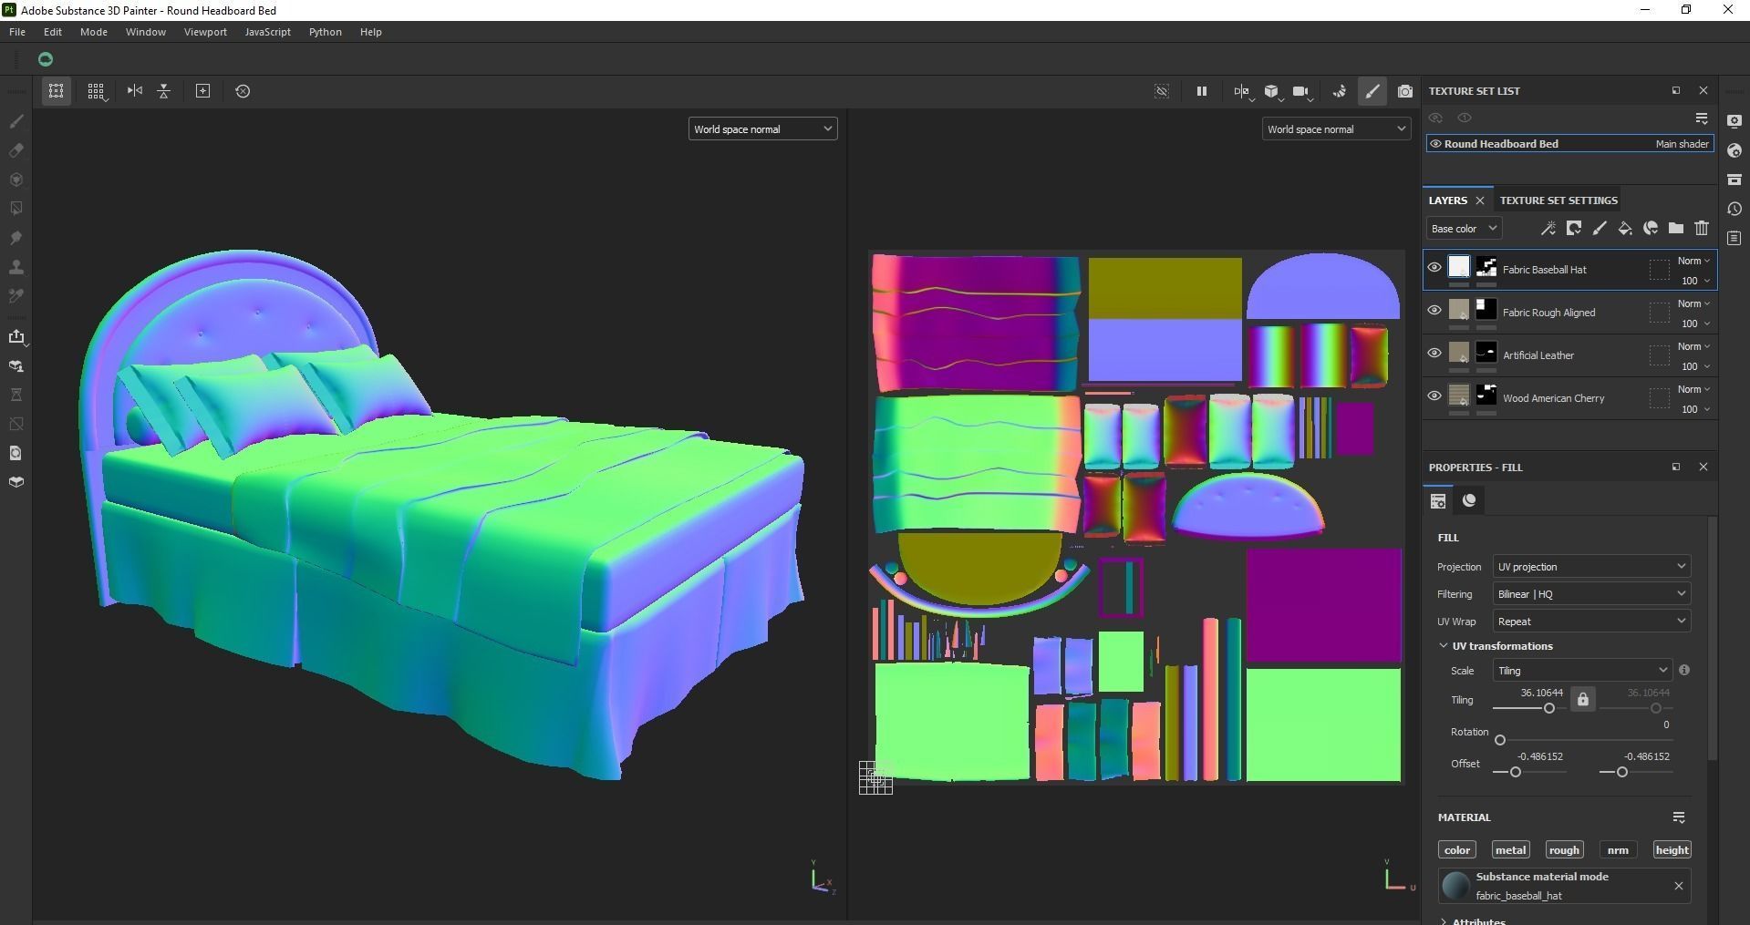Viewport: 1750px width, 925px height.
Task: Click the Iray render icon
Action: 1340,91
